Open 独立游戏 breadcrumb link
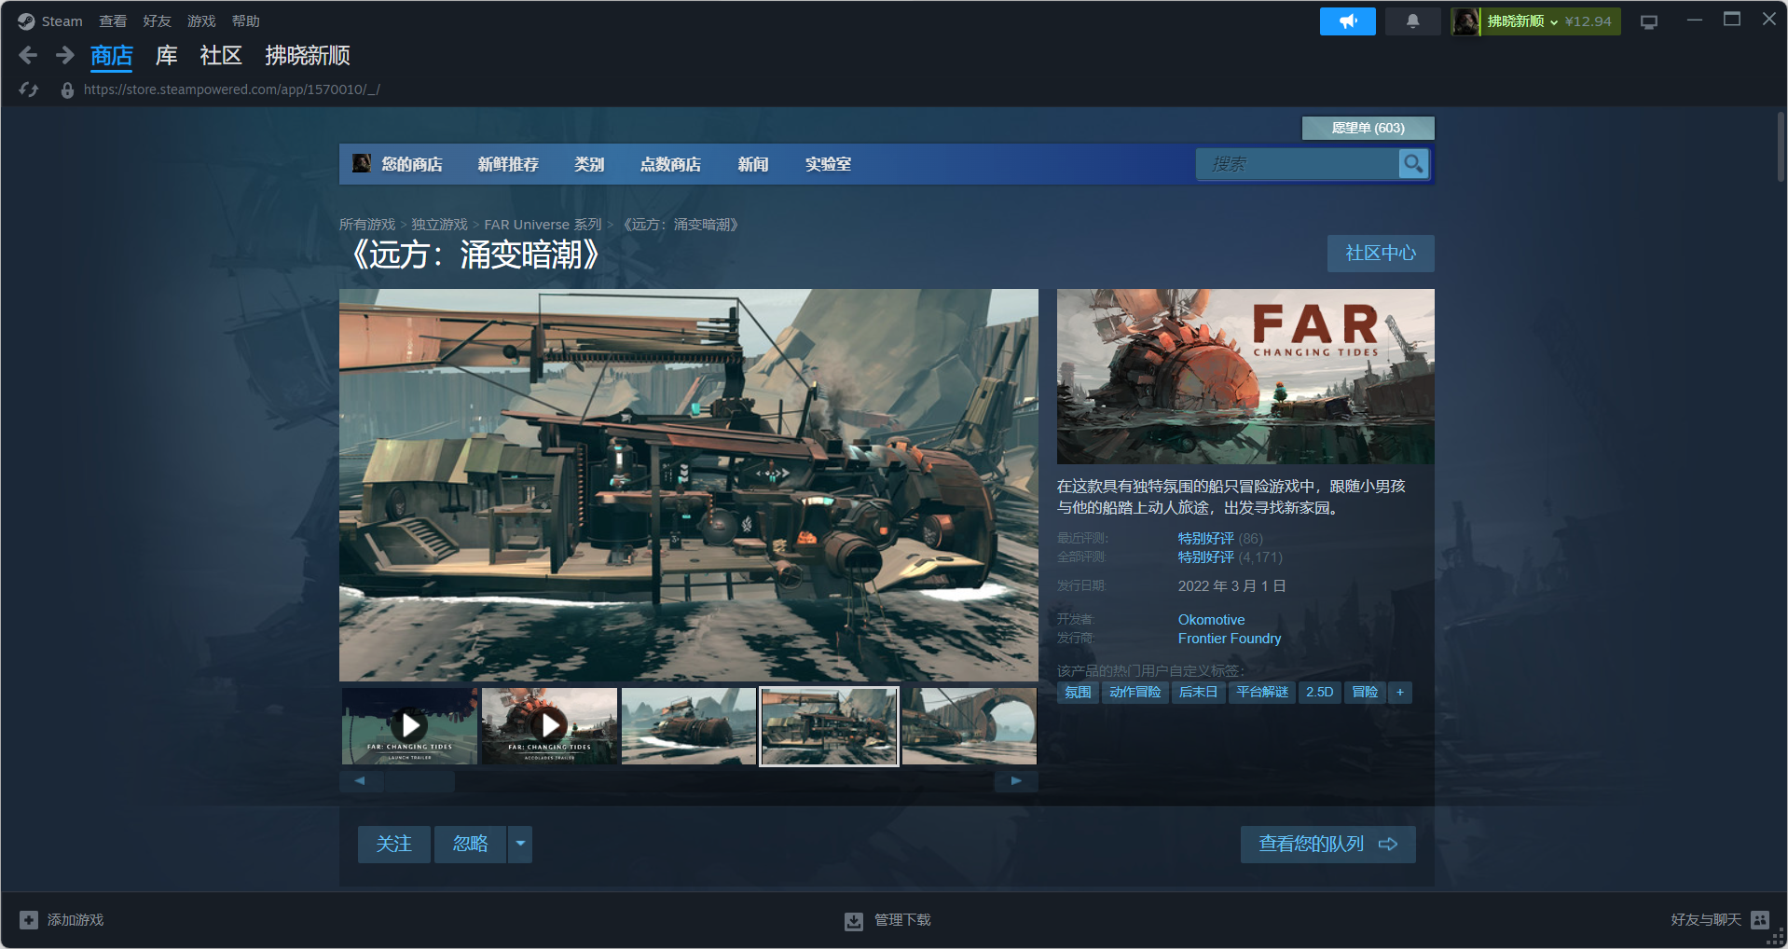 click(440, 225)
